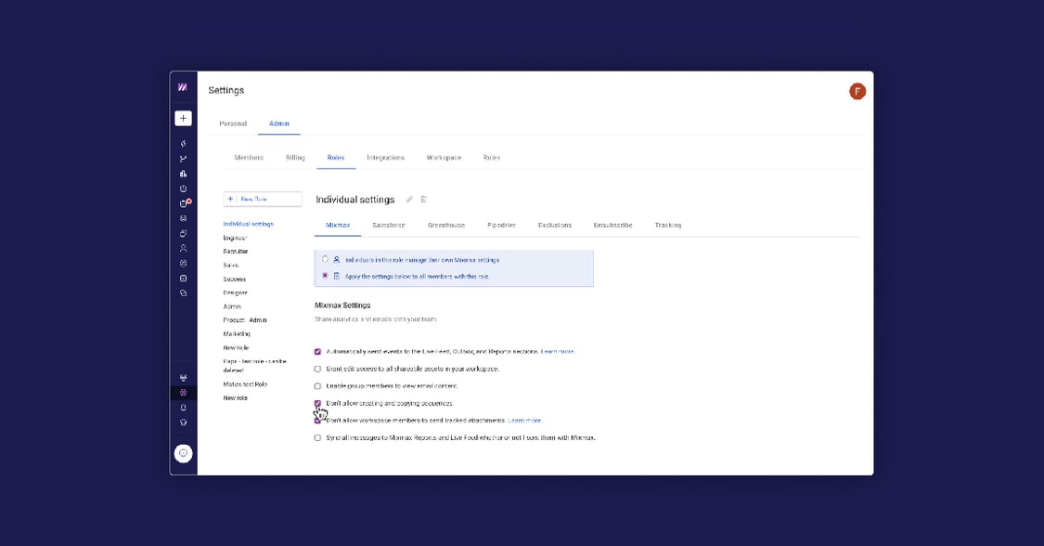Click the pencil edit icon beside Individual settings
Screen dimensions: 1044x546
(410, 200)
